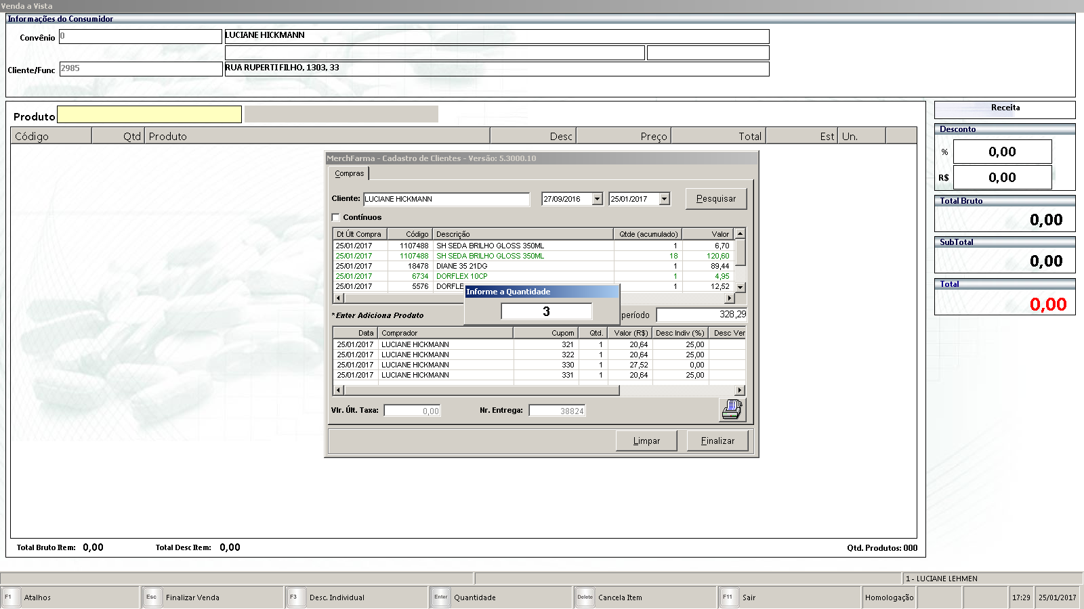Enable the Contínuos checkbox

[x=336, y=217]
